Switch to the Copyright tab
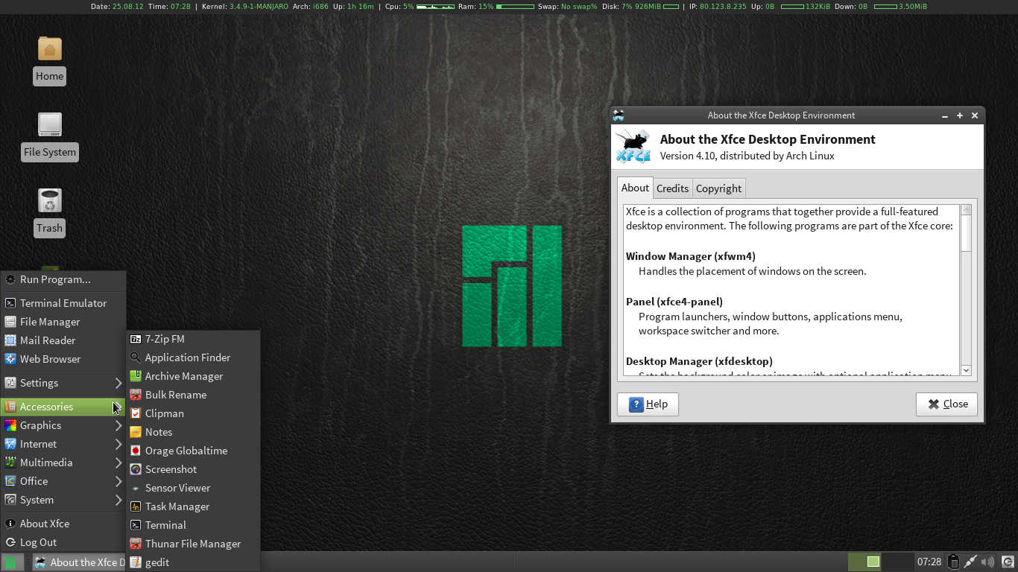The width and height of the screenshot is (1018, 572). [x=718, y=188]
